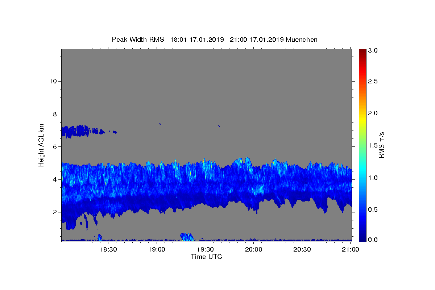Screen dimensions: 435x290
Task: Click the low-level echo patch near 19:20
Action: 187,237
